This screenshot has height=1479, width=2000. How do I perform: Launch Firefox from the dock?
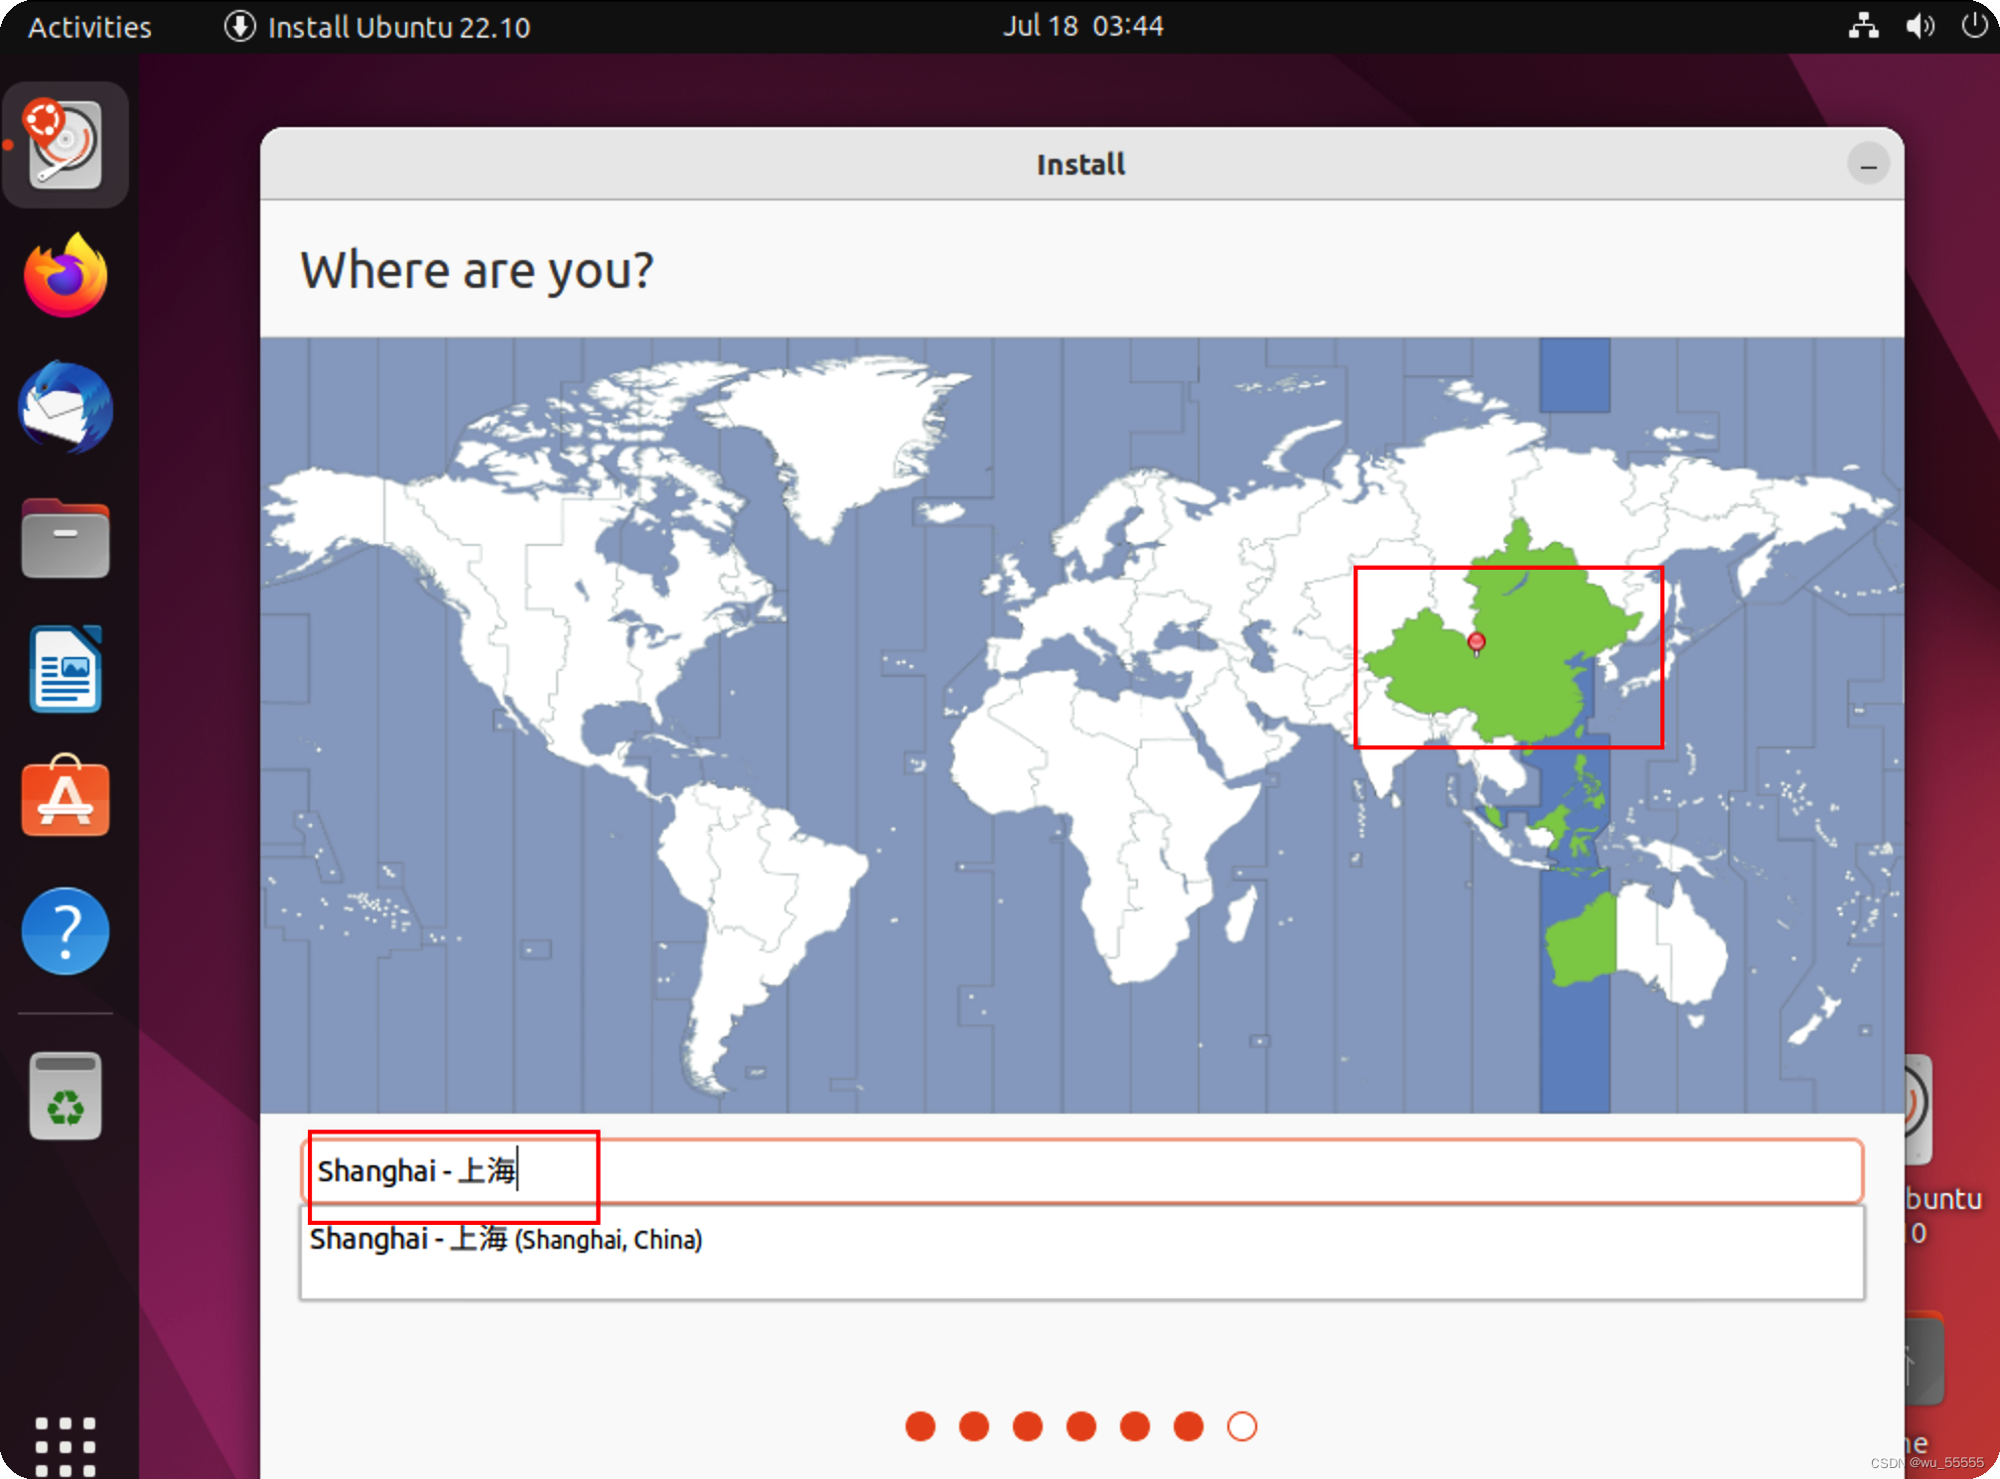point(66,276)
